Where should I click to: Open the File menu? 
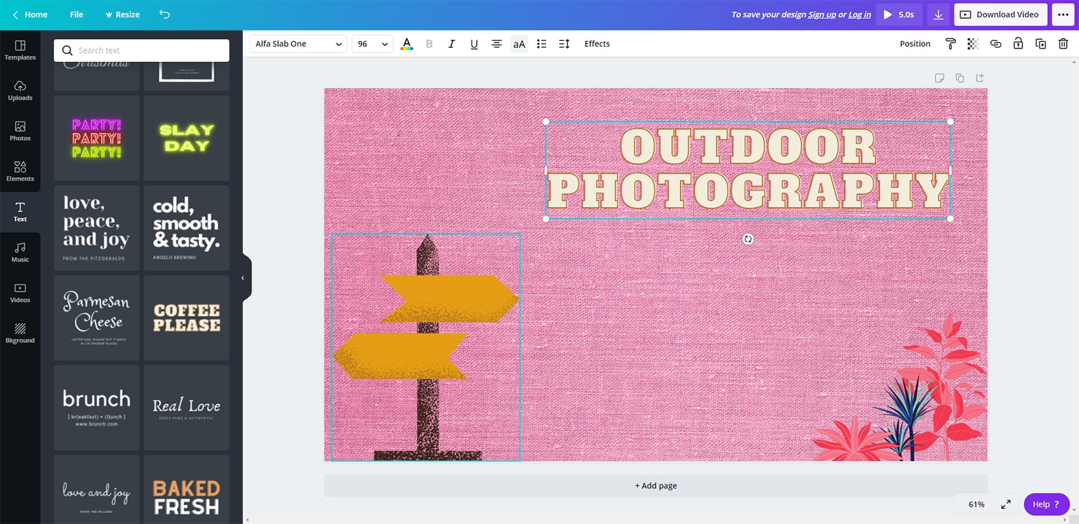pyautogui.click(x=77, y=14)
